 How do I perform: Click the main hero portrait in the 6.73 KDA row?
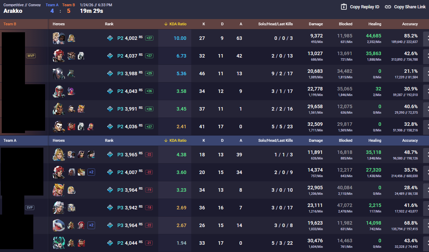point(59,56)
